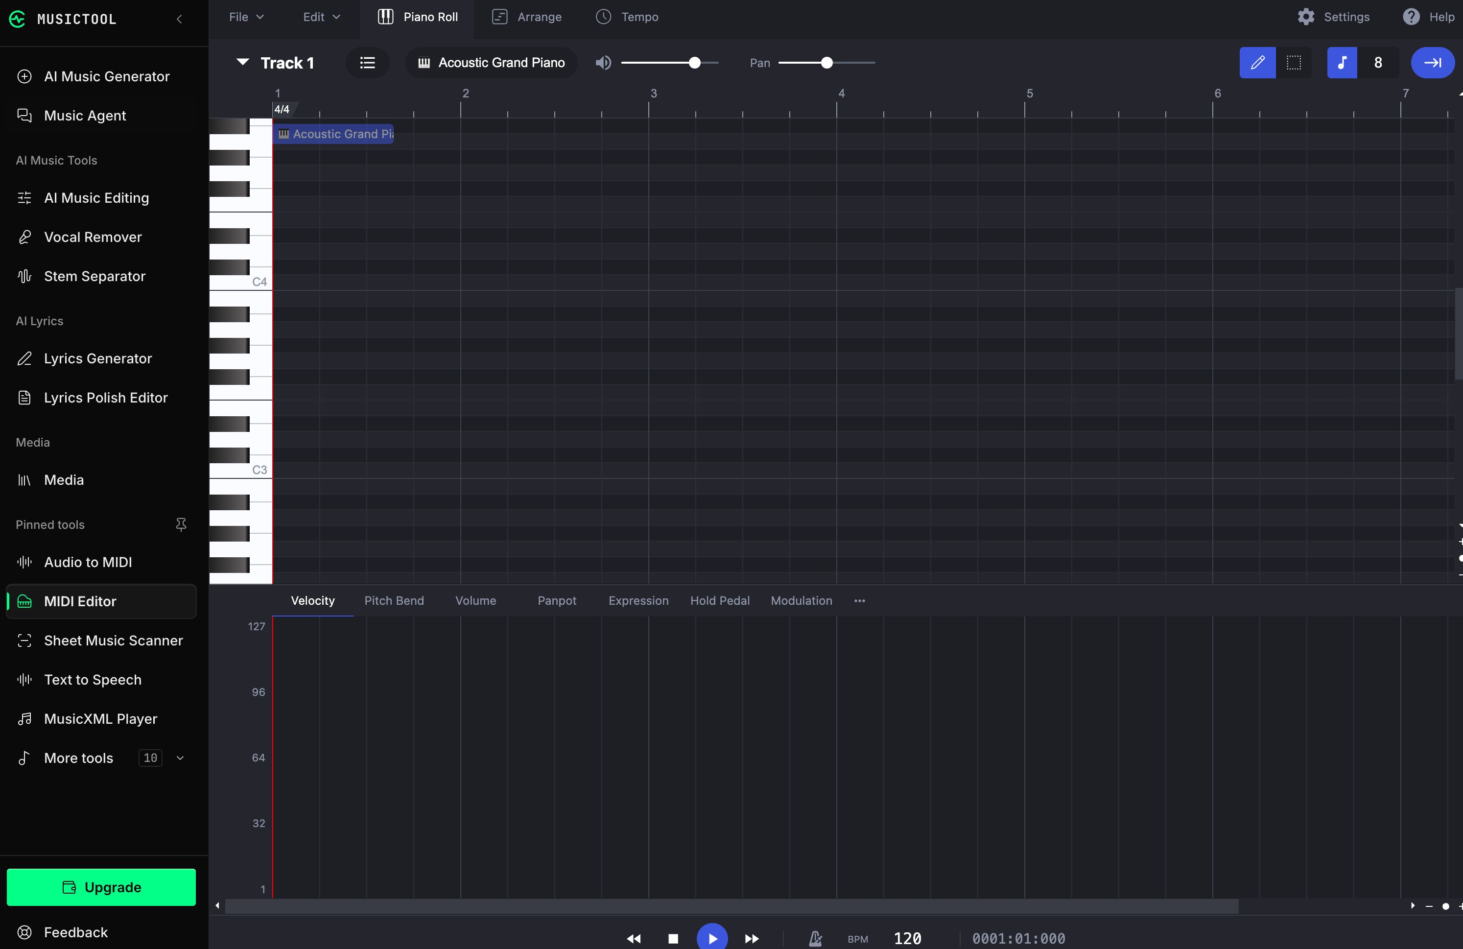This screenshot has height=949, width=1463.
Task: Mute the track volume speaker icon
Action: 603,63
